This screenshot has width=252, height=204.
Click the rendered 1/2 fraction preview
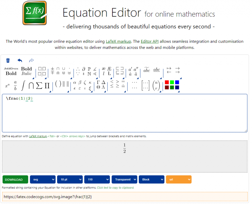125,148
